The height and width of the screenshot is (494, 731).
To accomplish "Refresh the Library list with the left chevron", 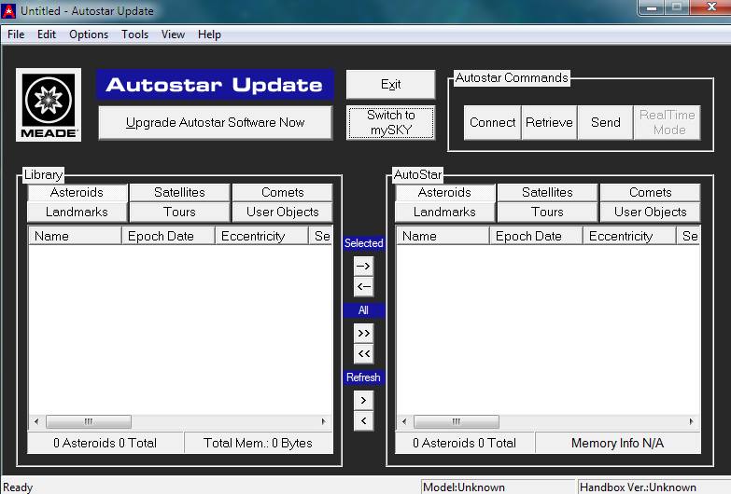I will 363,420.
